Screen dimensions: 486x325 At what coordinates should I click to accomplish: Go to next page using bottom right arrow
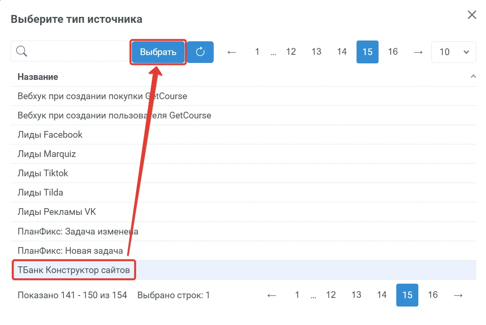pos(458,295)
